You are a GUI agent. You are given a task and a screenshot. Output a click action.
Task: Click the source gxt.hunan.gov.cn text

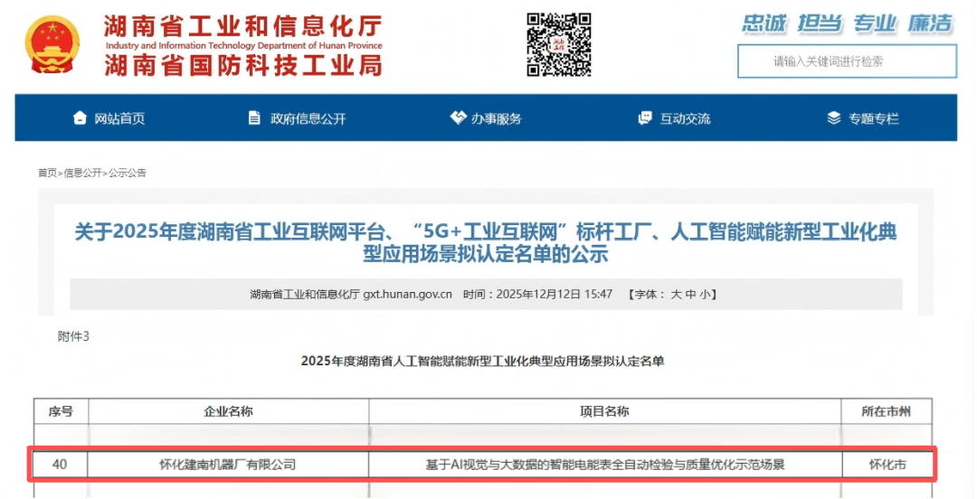pyautogui.click(x=407, y=294)
